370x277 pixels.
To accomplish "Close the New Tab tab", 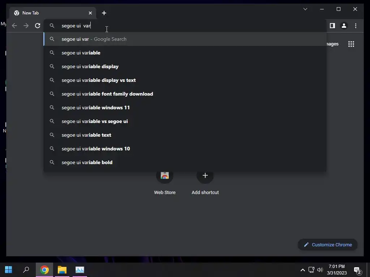I will (x=90, y=13).
